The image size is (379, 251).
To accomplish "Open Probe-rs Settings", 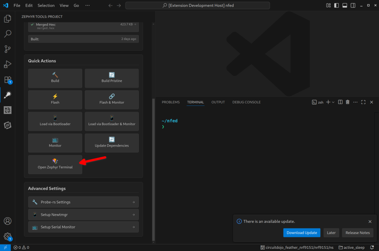I will point(83,202).
